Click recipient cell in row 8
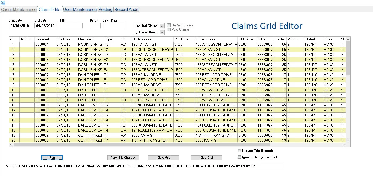 tap(90, 80)
